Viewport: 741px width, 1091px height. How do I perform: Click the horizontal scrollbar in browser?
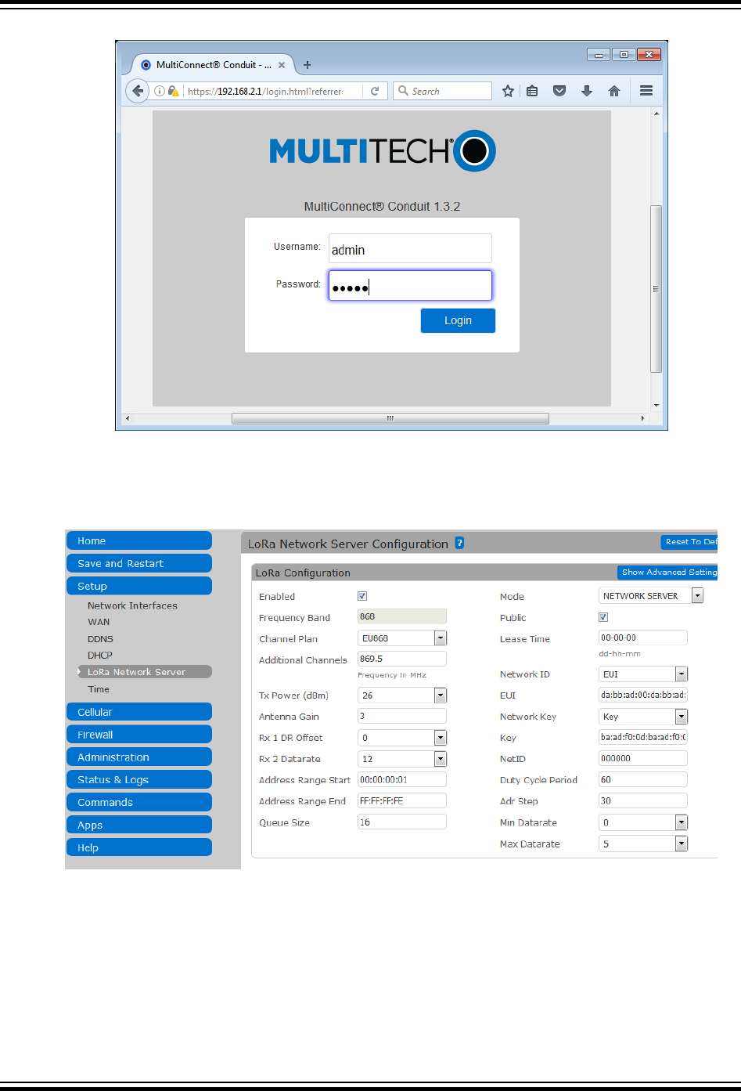tap(390, 419)
